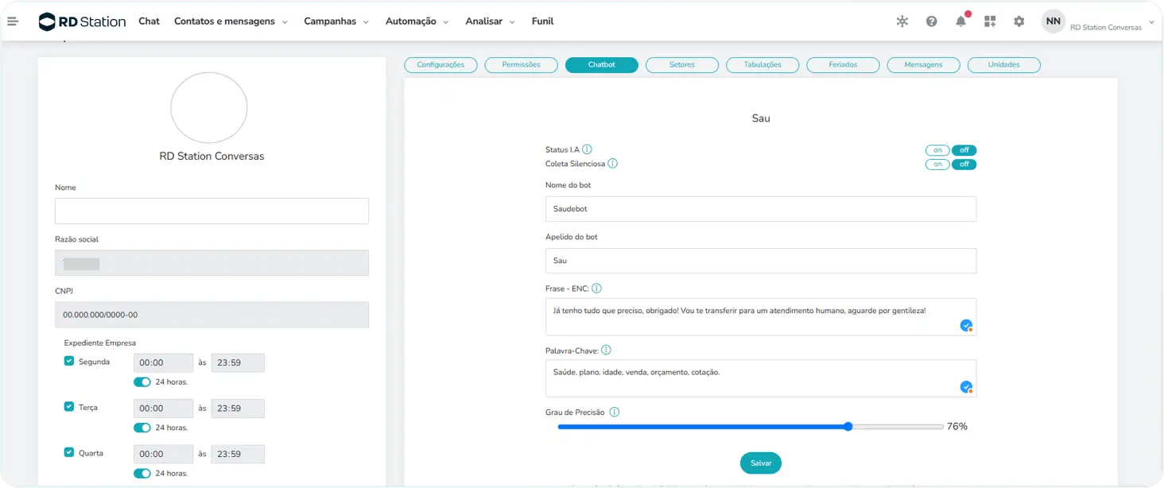
Task: Open the help question mark icon
Action: pos(932,21)
